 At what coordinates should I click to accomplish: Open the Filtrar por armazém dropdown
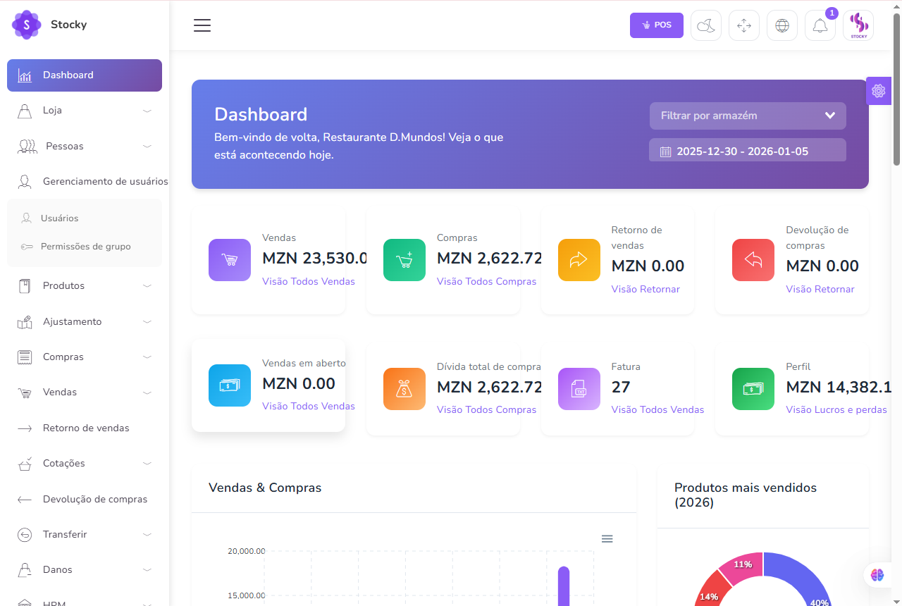click(747, 116)
